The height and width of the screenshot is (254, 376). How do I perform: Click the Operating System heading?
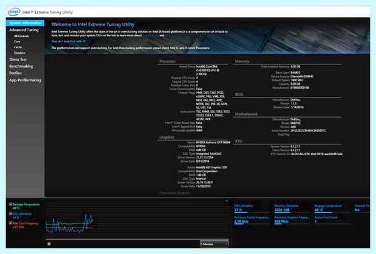174,193
